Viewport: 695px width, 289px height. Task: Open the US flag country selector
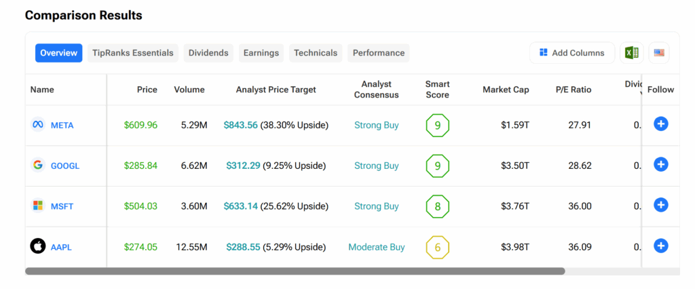coord(658,53)
